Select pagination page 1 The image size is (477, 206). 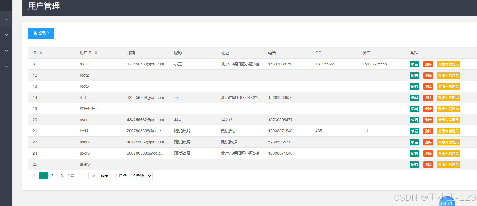tap(44, 176)
